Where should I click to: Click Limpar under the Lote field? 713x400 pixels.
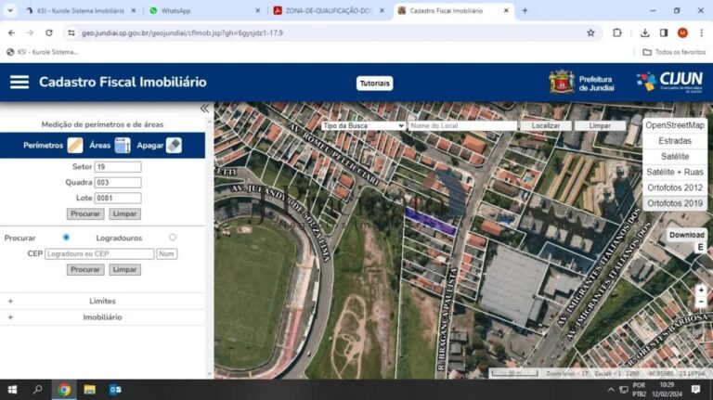click(x=124, y=213)
